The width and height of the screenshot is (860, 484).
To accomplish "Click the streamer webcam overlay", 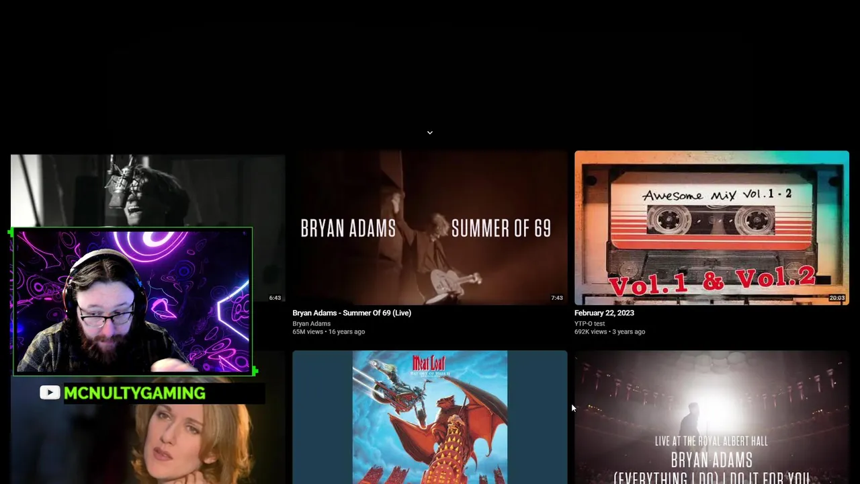I will tap(132, 301).
